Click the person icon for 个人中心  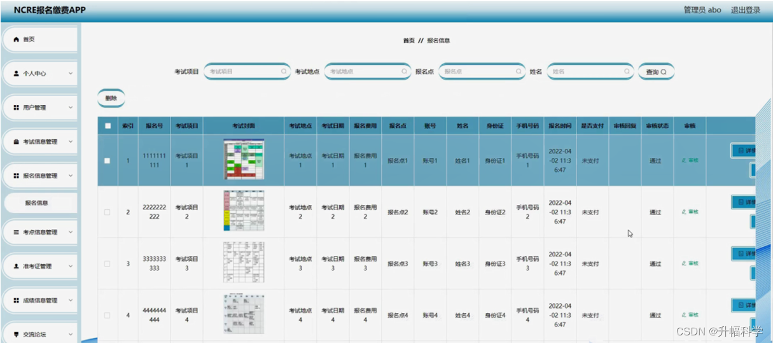tap(17, 74)
